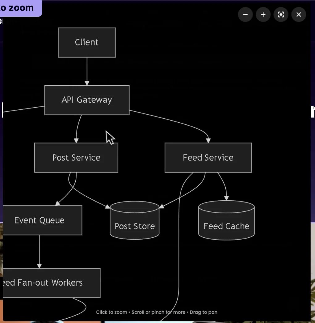This screenshot has height=323, width=315.
Task: Zoom out with the minus icon
Action: coord(245,15)
